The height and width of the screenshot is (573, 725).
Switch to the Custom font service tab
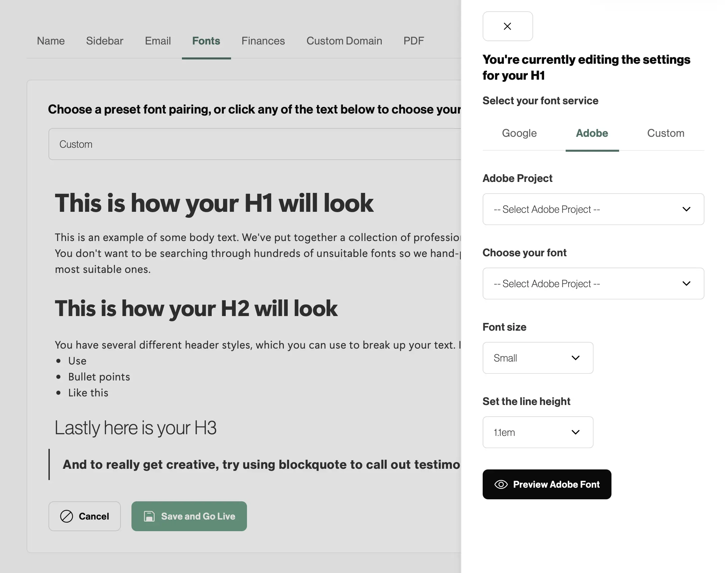click(666, 133)
